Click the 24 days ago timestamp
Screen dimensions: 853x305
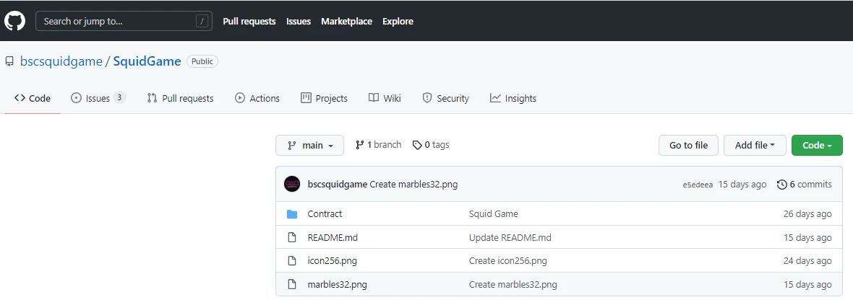[x=807, y=260]
